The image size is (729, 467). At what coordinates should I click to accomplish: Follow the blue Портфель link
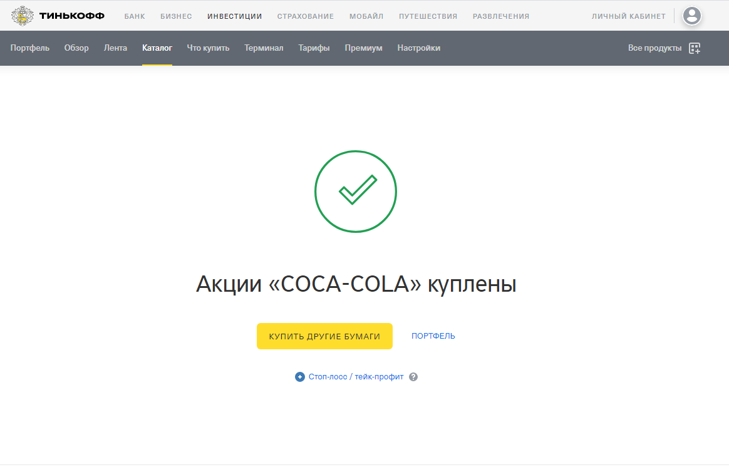(x=433, y=336)
